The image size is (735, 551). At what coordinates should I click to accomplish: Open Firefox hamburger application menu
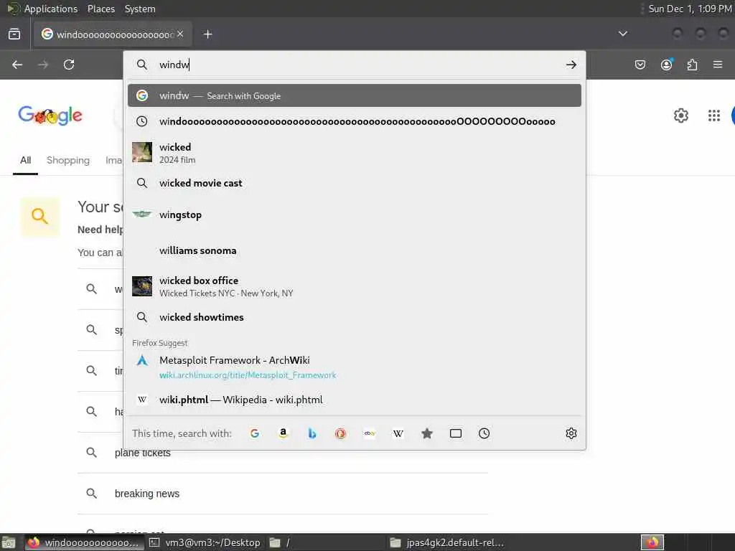[718, 64]
